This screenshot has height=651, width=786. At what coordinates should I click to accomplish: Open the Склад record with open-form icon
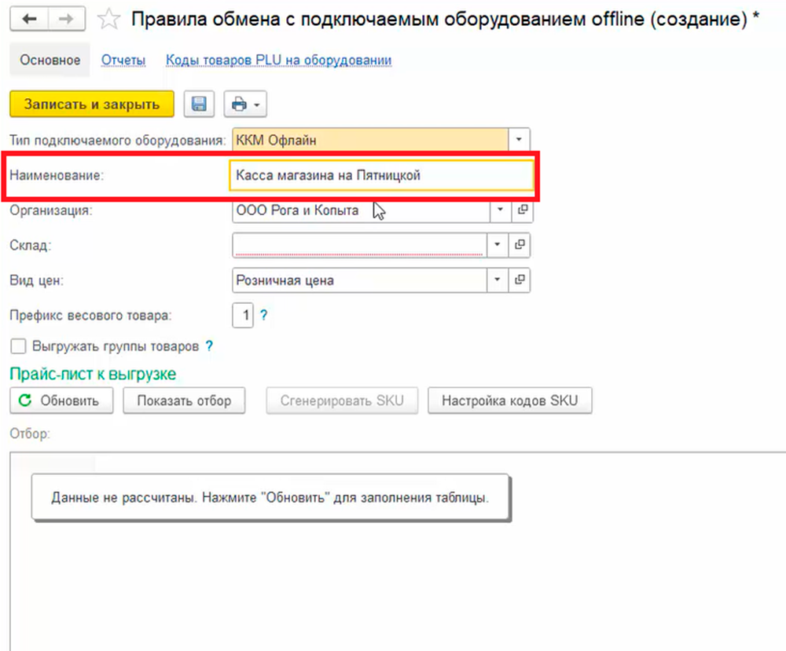click(x=520, y=245)
